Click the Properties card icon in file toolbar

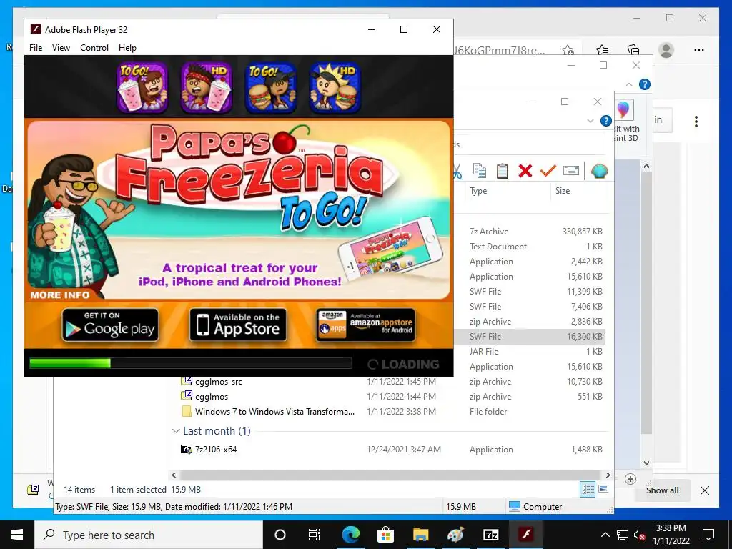pos(571,172)
